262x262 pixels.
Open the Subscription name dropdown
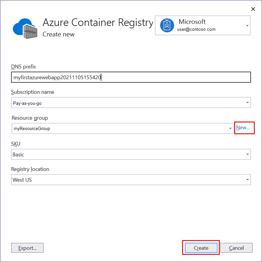coord(247,103)
